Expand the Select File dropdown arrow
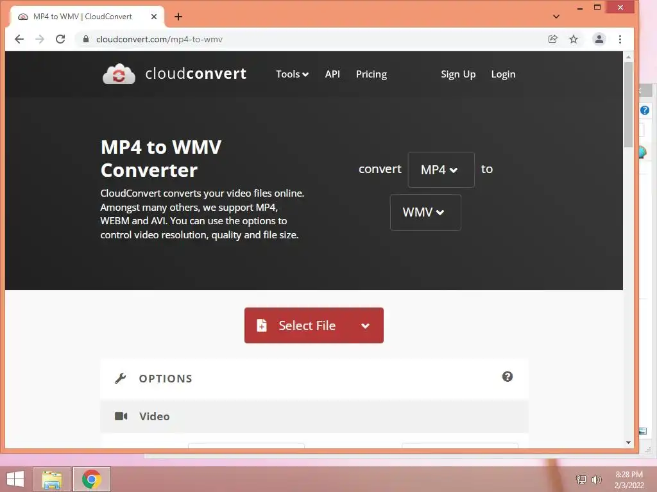657x492 pixels. (x=365, y=325)
